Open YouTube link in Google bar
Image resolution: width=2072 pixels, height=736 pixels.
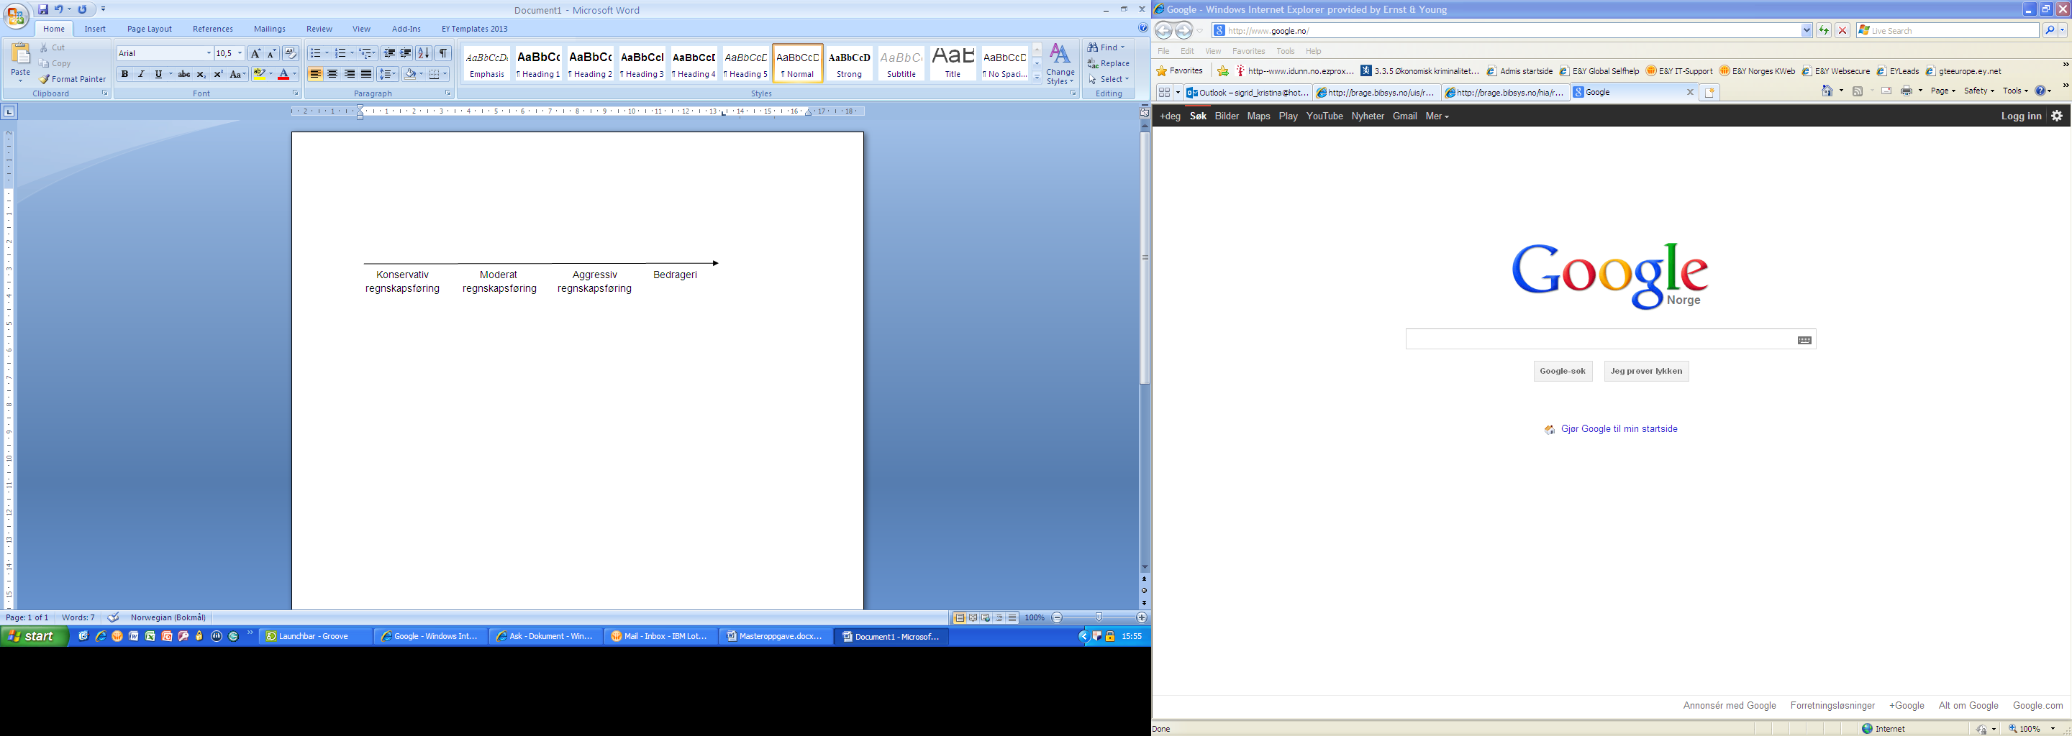[1324, 116]
